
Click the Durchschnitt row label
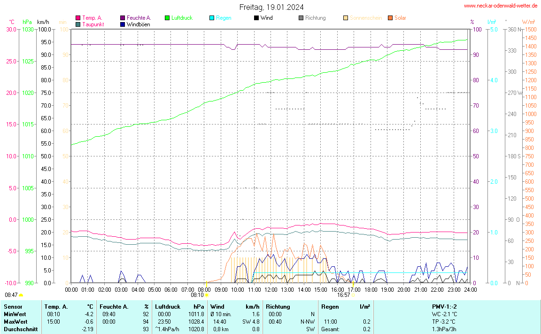coord(21,329)
